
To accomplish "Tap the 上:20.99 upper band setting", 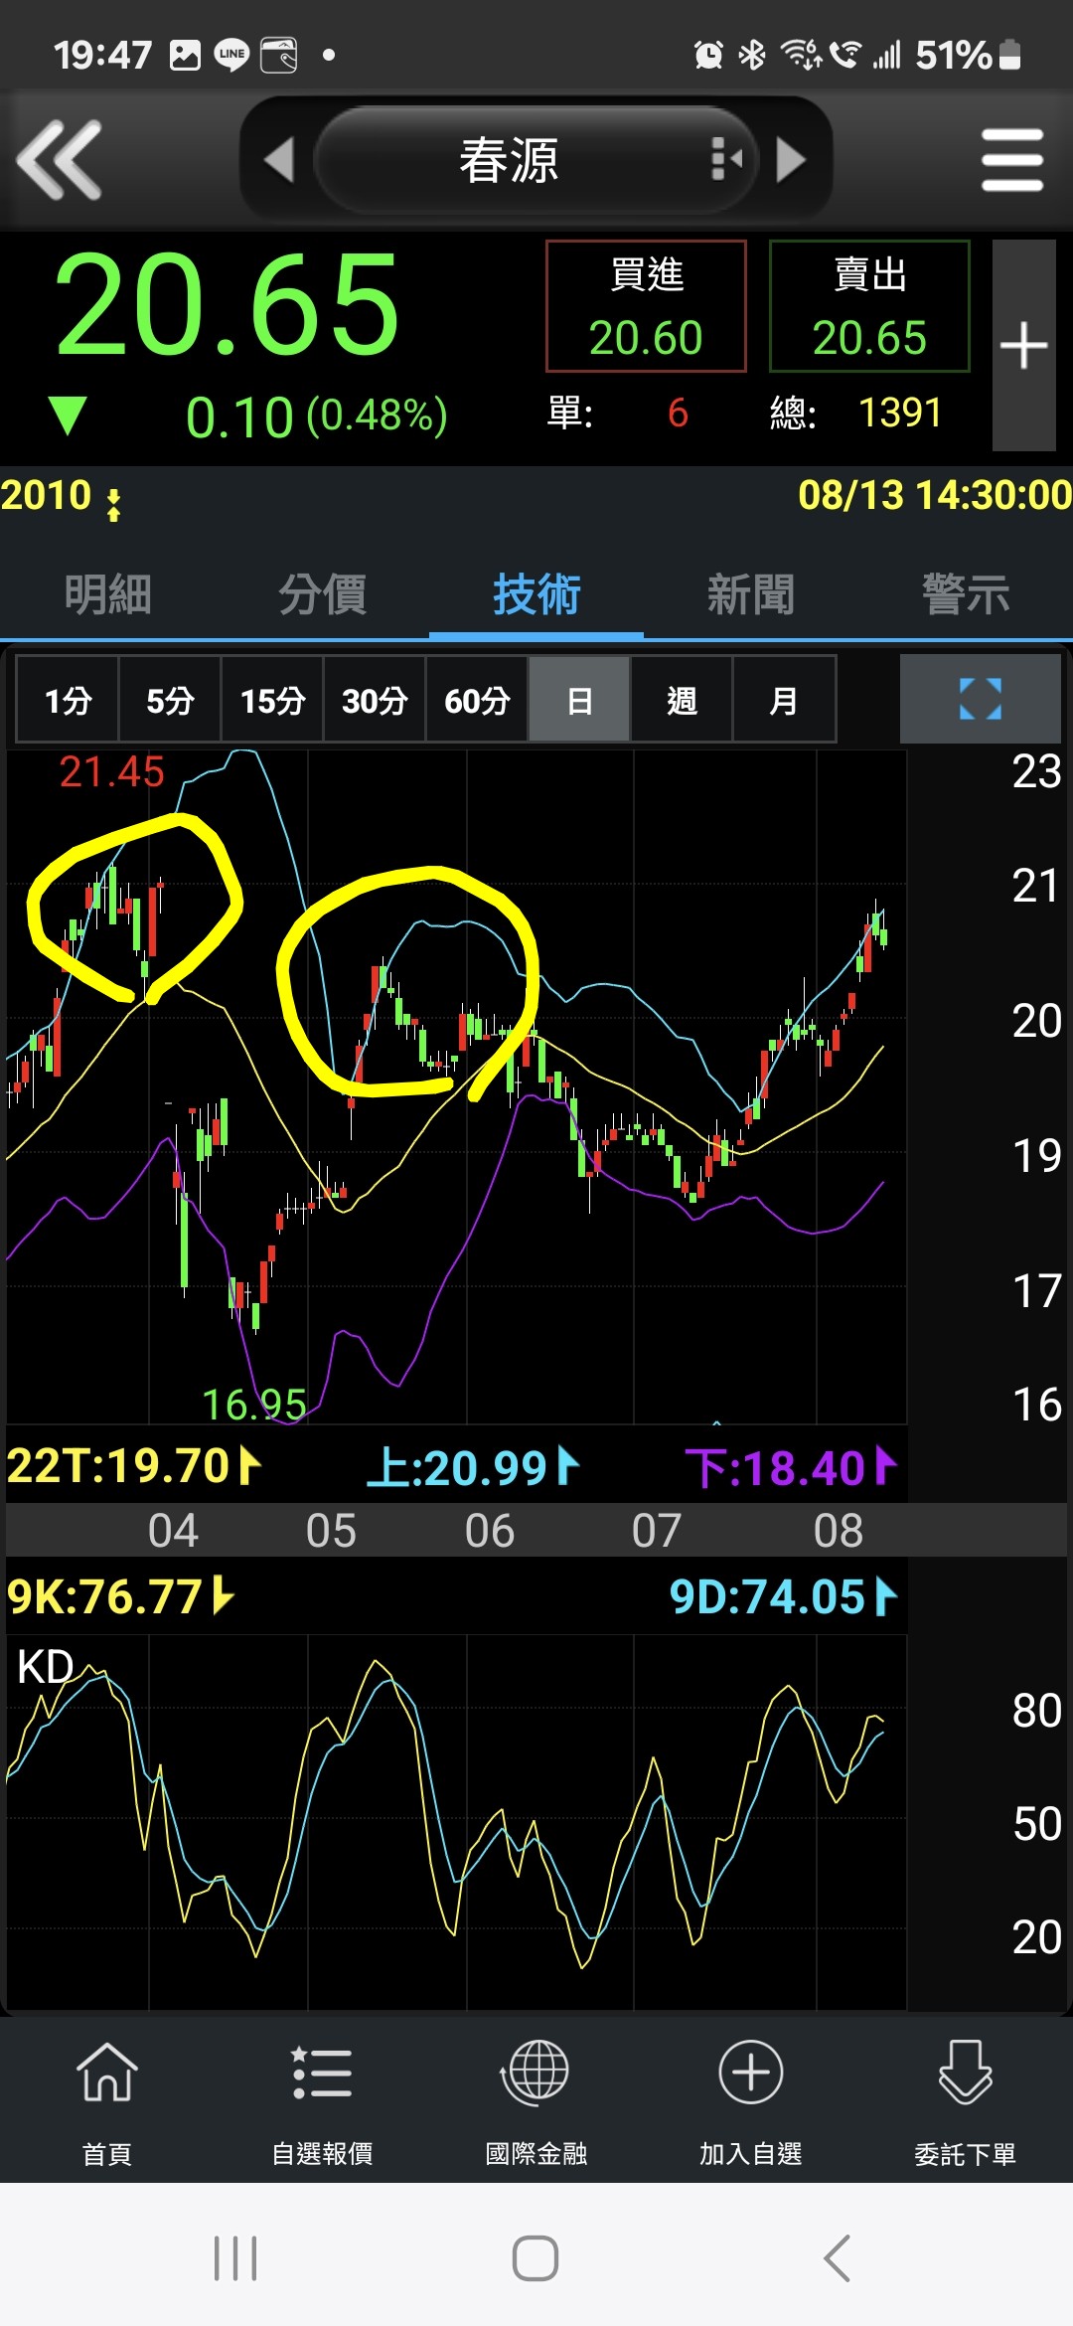I will point(473,1467).
